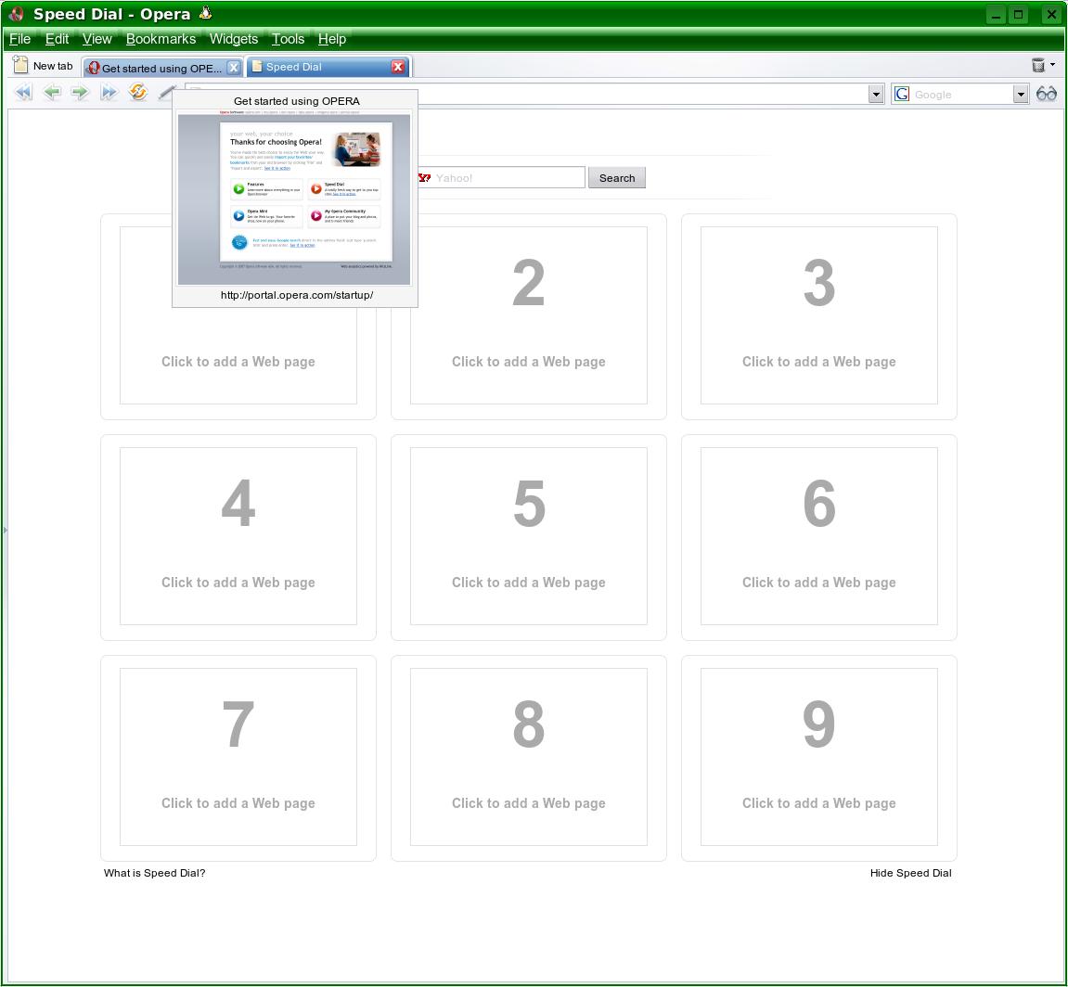Click the New tab button

tap(44, 65)
